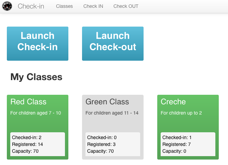Go to Check OUT nav item
The image size is (228, 165).
(126, 6)
